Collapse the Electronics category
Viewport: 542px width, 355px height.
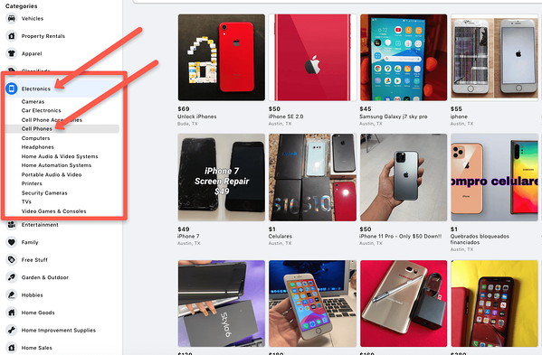point(62,89)
